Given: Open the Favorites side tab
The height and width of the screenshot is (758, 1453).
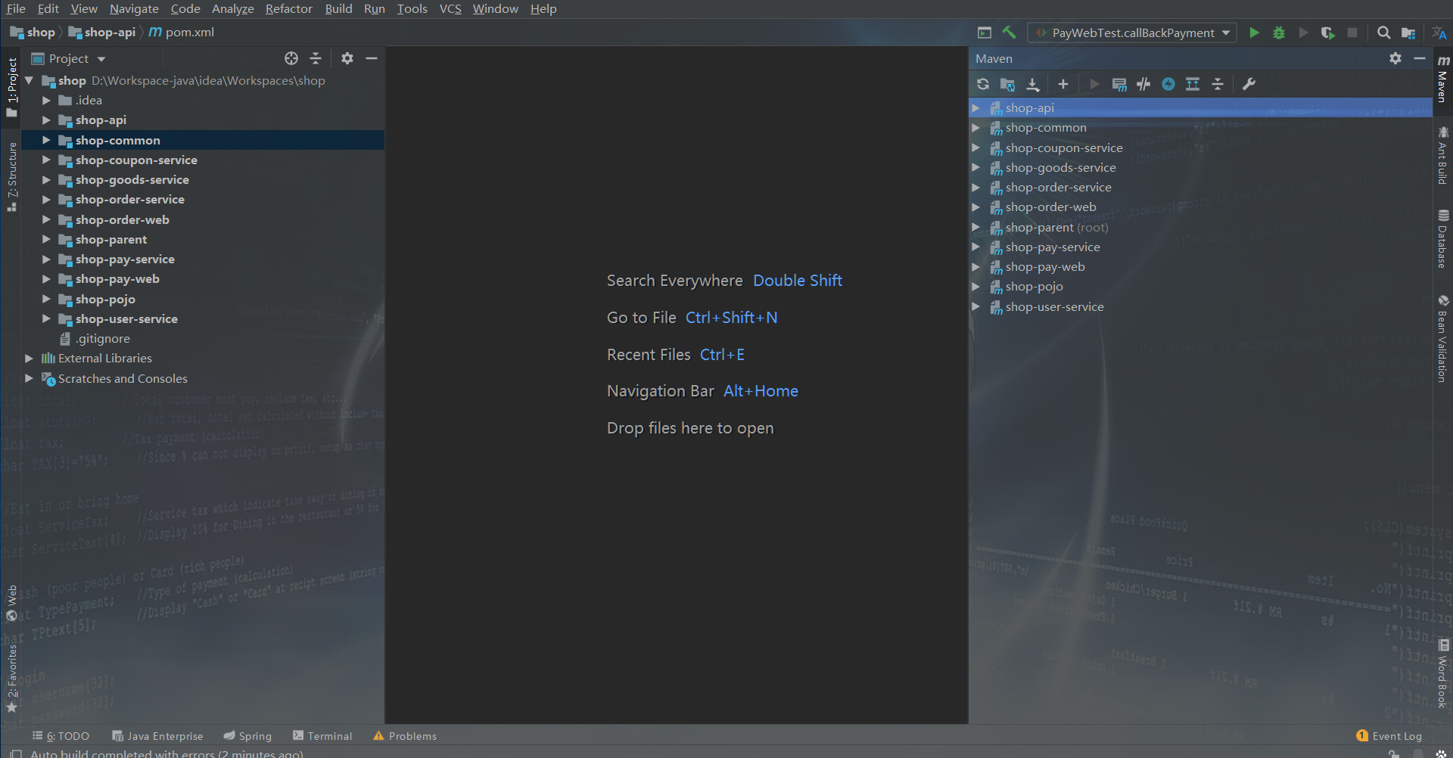Looking at the screenshot, I should coord(12,679).
